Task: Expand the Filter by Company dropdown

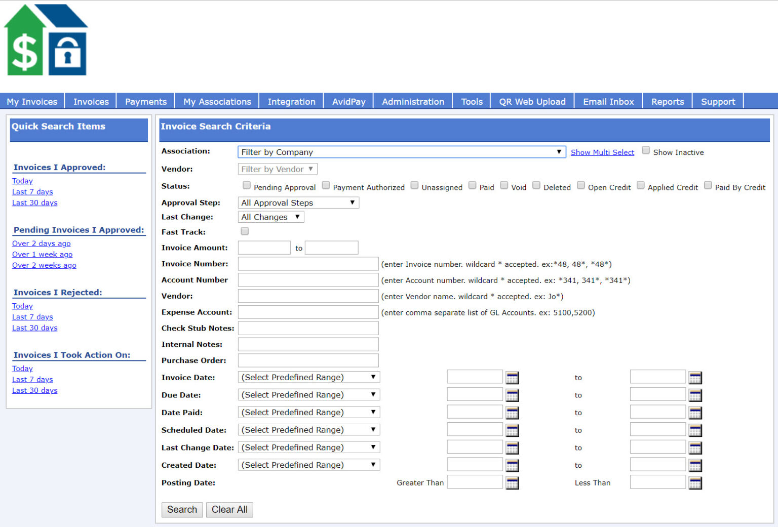Action: point(401,152)
